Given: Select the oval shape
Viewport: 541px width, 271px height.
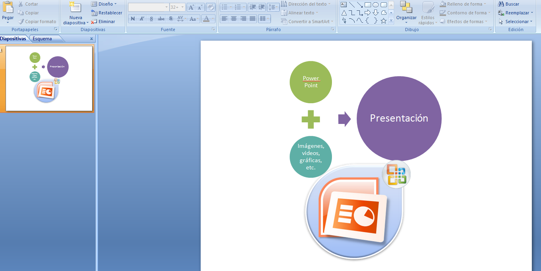Looking at the screenshot, I should 376,5.
